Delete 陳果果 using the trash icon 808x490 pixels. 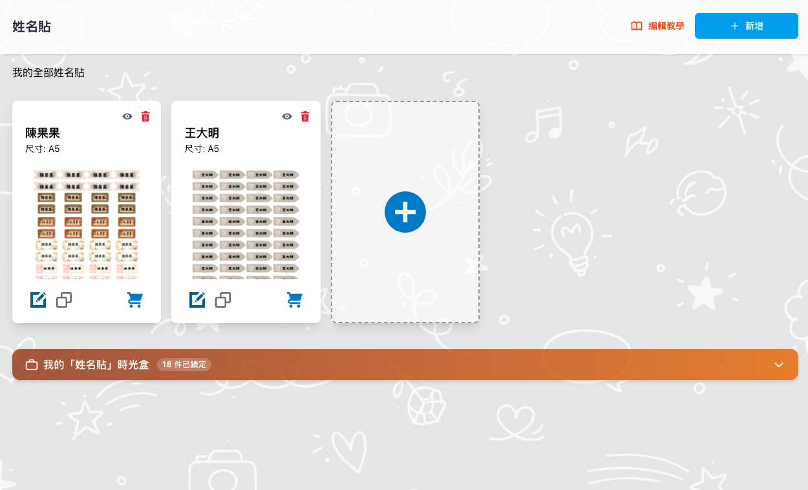pos(145,116)
